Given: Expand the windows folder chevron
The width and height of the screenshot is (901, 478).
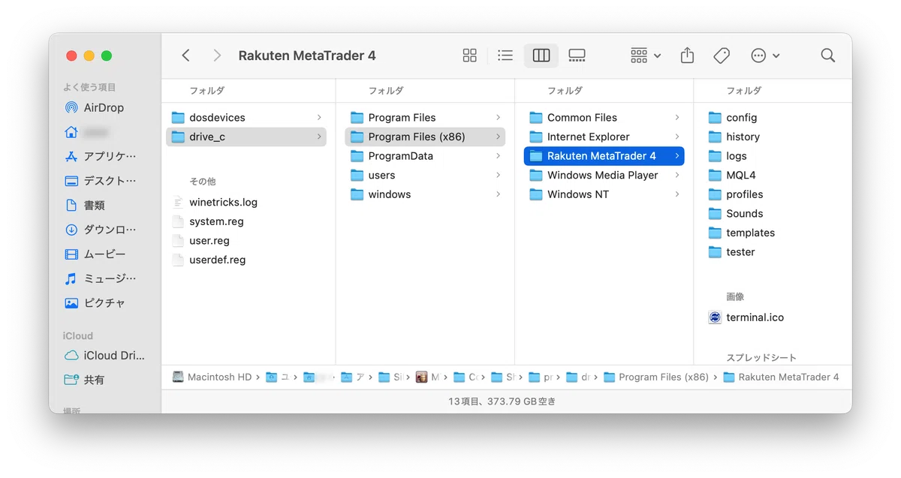Looking at the screenshot, I should pyautogui.click(x=498, y=194).
